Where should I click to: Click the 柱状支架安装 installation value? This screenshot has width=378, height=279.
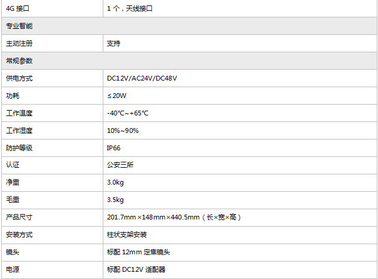pyautogui.click(x=127, y=235)
